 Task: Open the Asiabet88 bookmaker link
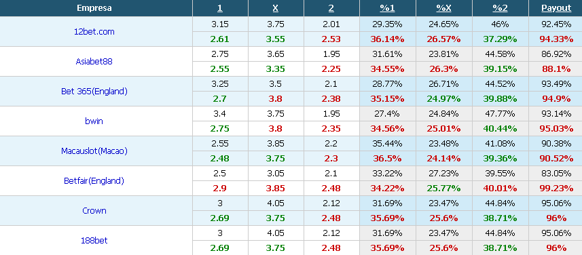pyautogui.click(x=94, y=62)
